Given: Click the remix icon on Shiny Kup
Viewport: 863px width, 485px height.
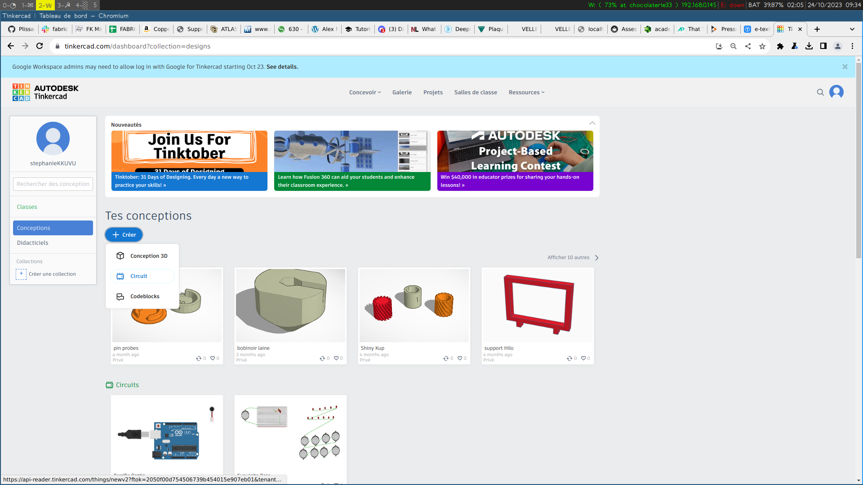Looking at the screenshot, I should (446, 358).
